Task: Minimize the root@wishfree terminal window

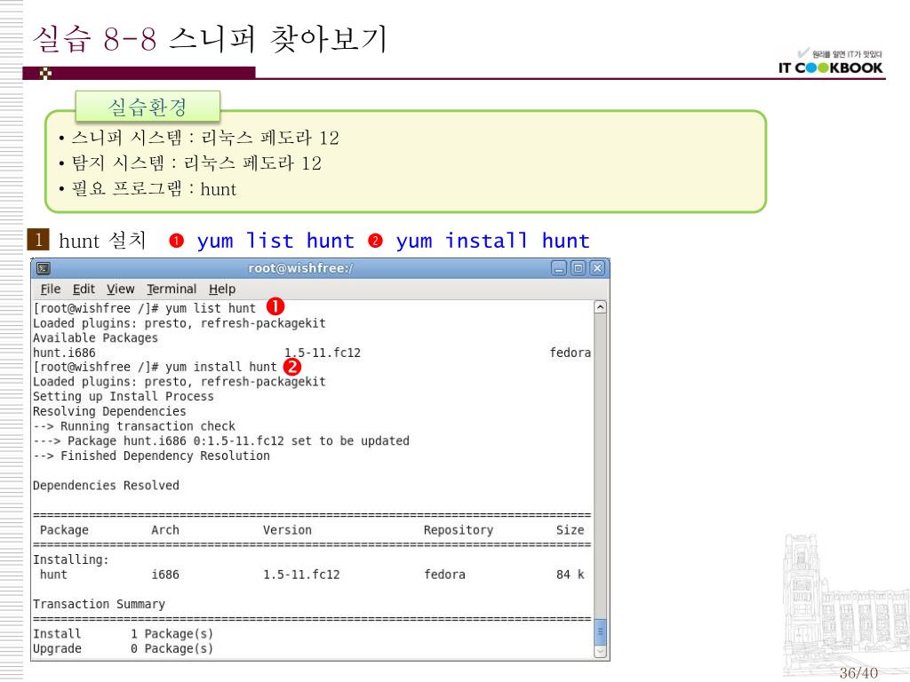Action: pyautogui.click(x=559, y=268)
